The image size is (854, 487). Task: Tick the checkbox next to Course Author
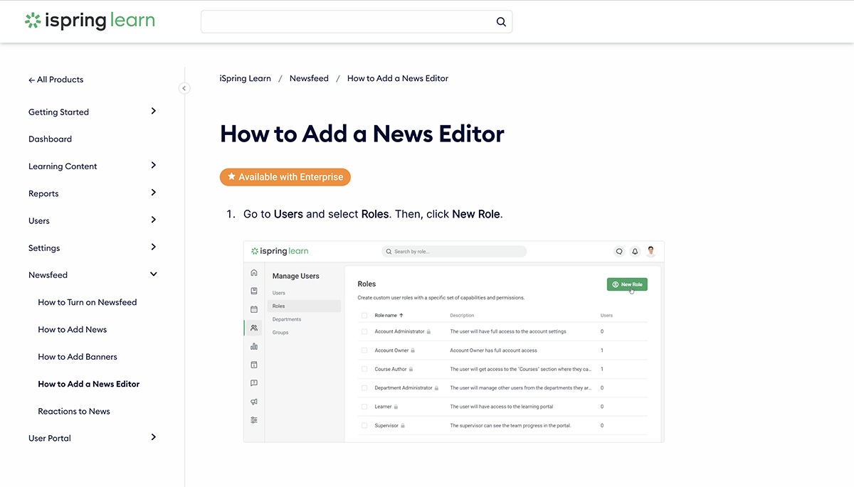pyautogui.click(x=364, y=369)
